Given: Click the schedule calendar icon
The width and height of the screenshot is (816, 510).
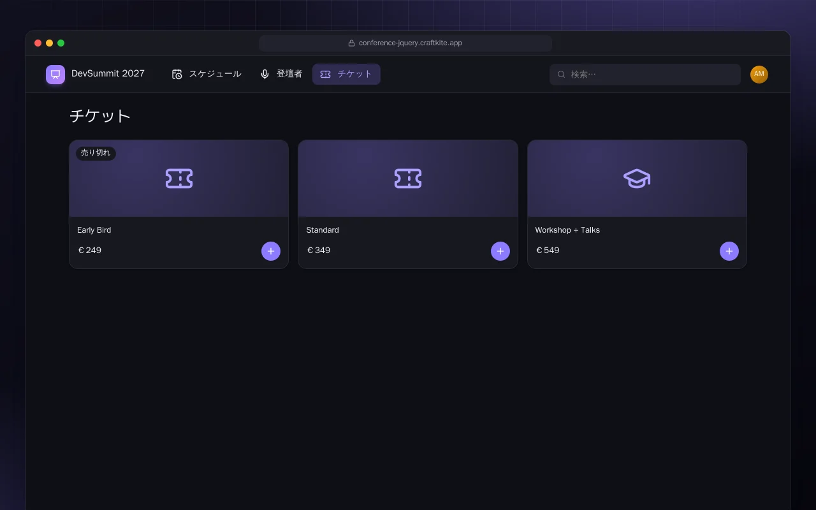Looking at the screenshot, I should (x=177, y=74).
